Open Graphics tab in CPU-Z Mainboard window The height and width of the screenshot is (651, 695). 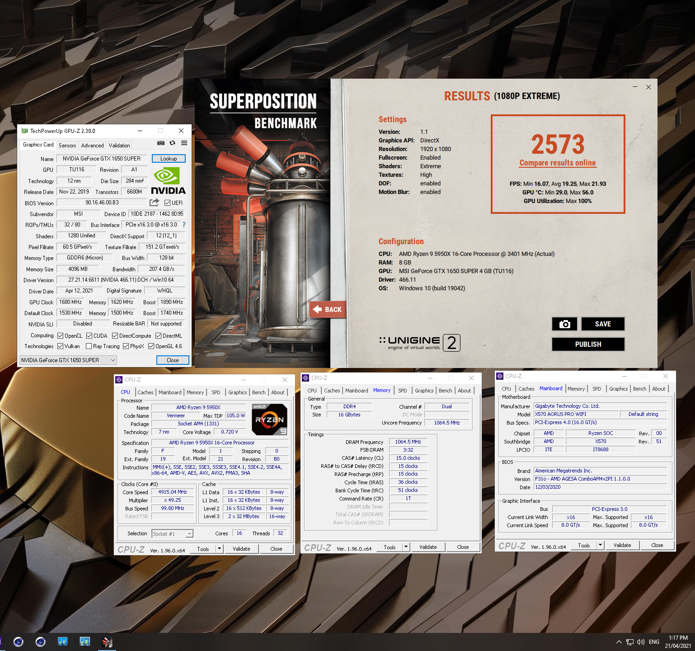618,389
